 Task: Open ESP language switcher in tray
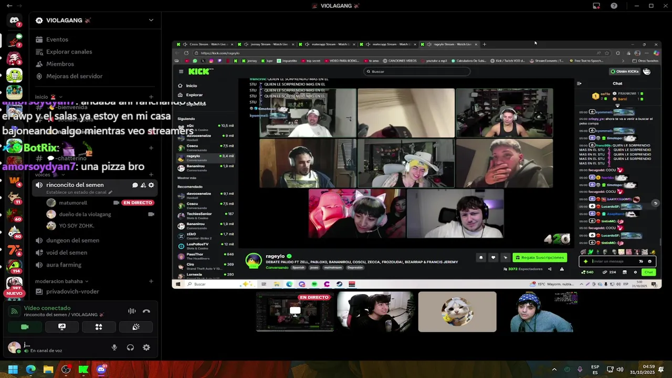[x=595, y=370]
